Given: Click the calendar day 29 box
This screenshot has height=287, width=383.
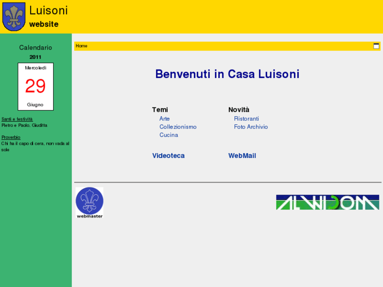Looking at the screenshot, I should pyautogui.click(x=36, y=86).
